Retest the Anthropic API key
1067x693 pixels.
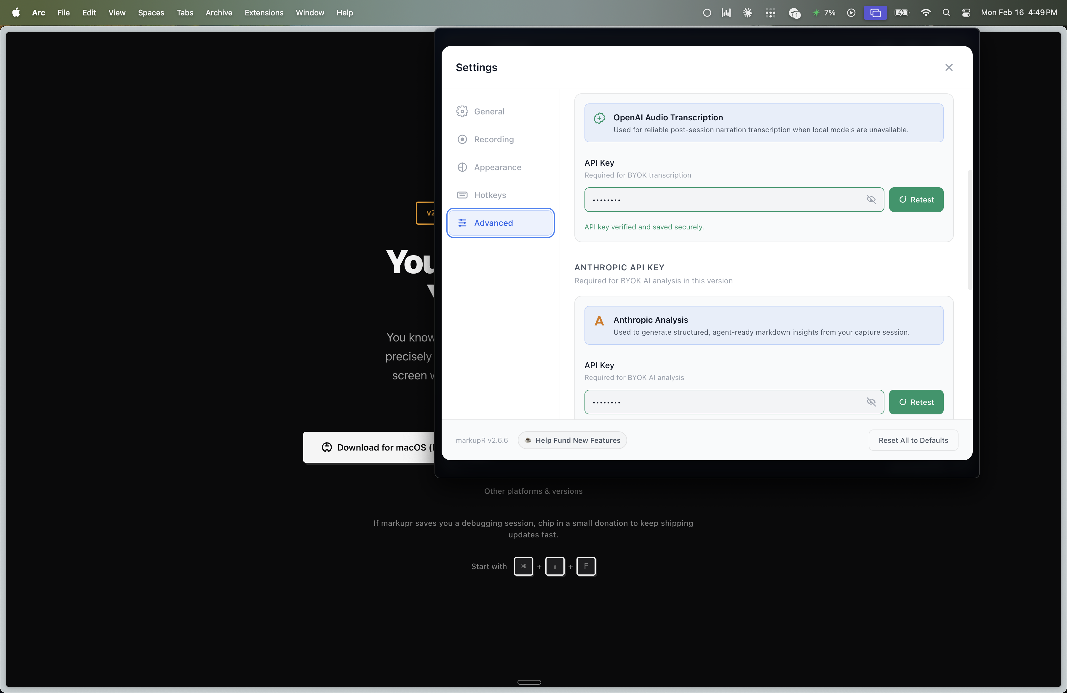click(916, 402)
